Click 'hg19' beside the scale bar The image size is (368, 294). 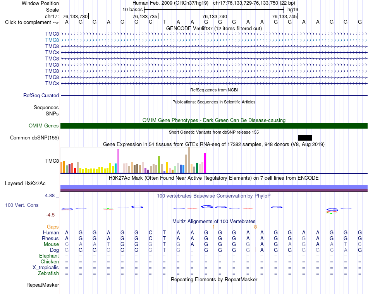293,10
